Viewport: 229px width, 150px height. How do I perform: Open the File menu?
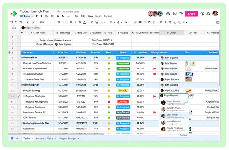76,16
